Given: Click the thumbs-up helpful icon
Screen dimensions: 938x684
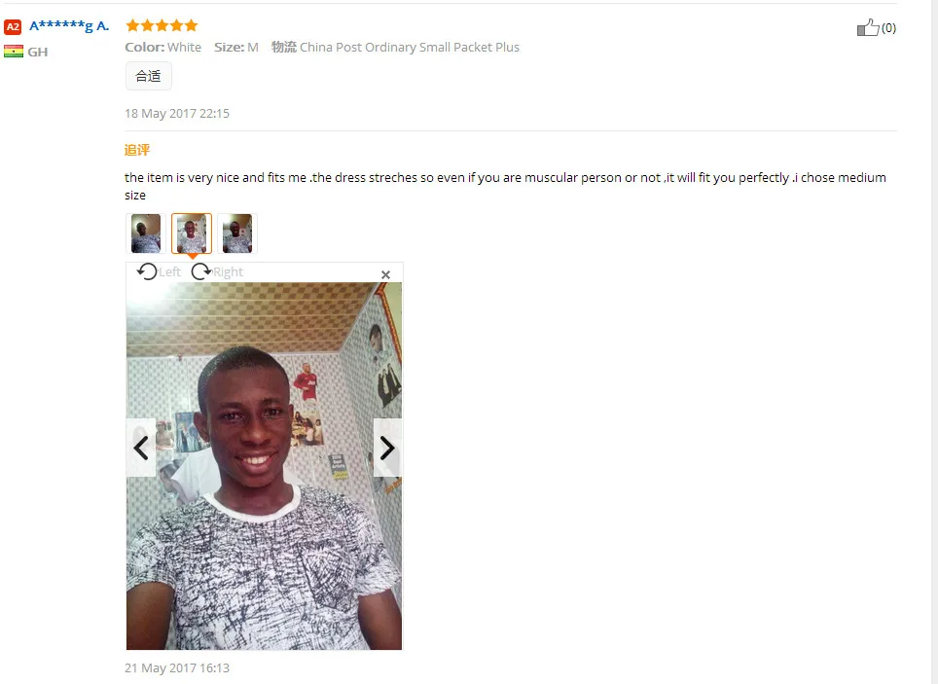Looking at the screenshot, I should click(x=868, y=27).
